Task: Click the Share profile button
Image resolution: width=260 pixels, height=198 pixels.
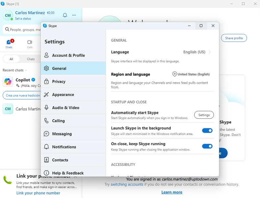Action: [234, 38]
